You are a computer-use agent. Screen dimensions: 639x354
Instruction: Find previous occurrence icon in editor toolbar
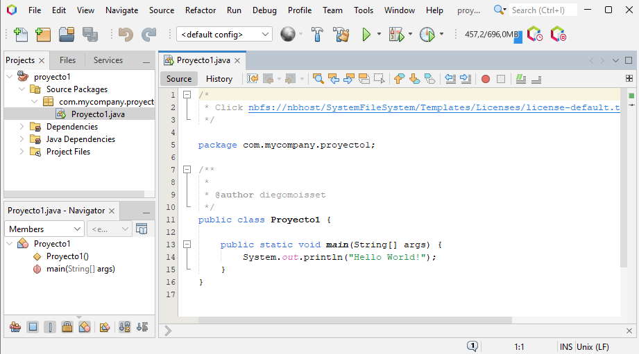(334, 78)
